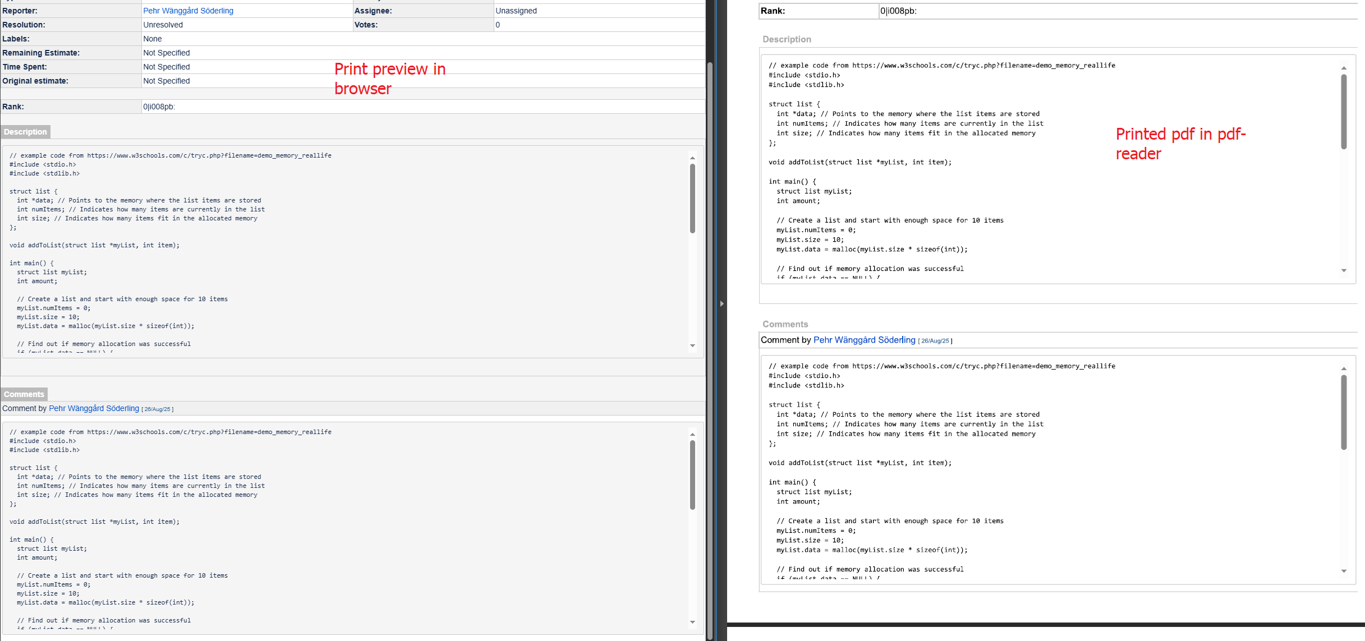Click Rank value 0|i008pb: in browser preview
The height and width of the screenshot is (641, 1365).
point(159,107)
